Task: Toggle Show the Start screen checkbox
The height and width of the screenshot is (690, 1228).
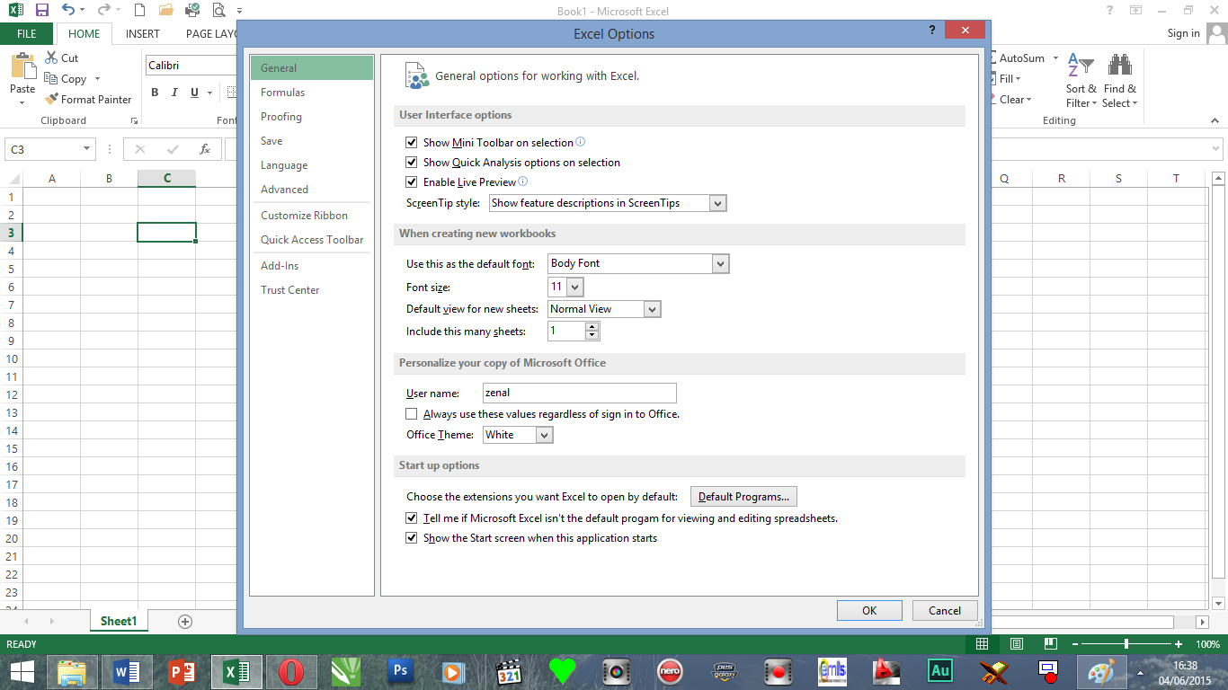Action: pyautogui.click(x=412, y=538)
